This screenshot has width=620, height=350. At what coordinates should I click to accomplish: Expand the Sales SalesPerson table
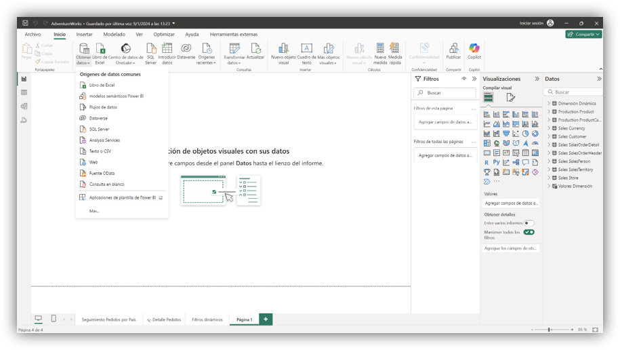[x=549, y=161]
